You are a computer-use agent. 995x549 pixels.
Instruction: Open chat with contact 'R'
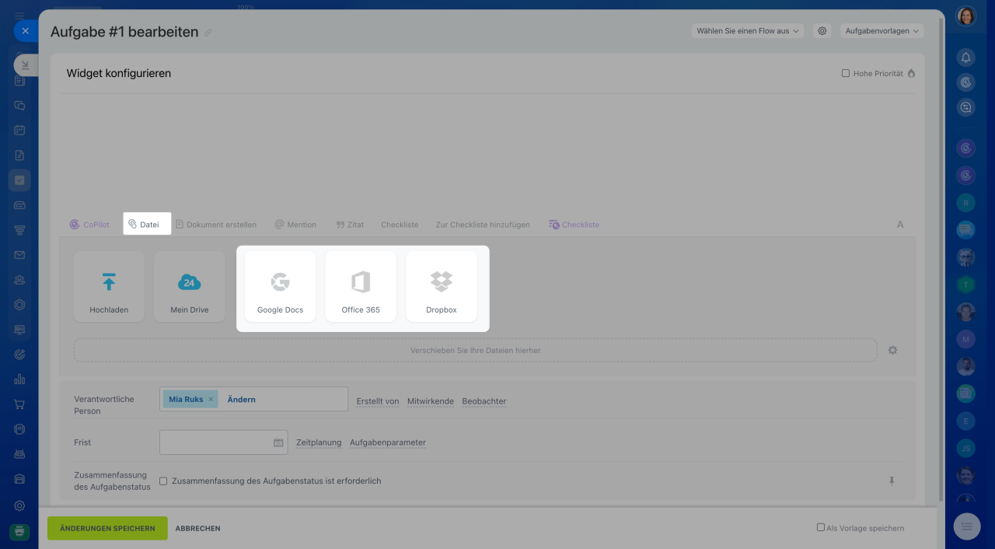(965, 203)
